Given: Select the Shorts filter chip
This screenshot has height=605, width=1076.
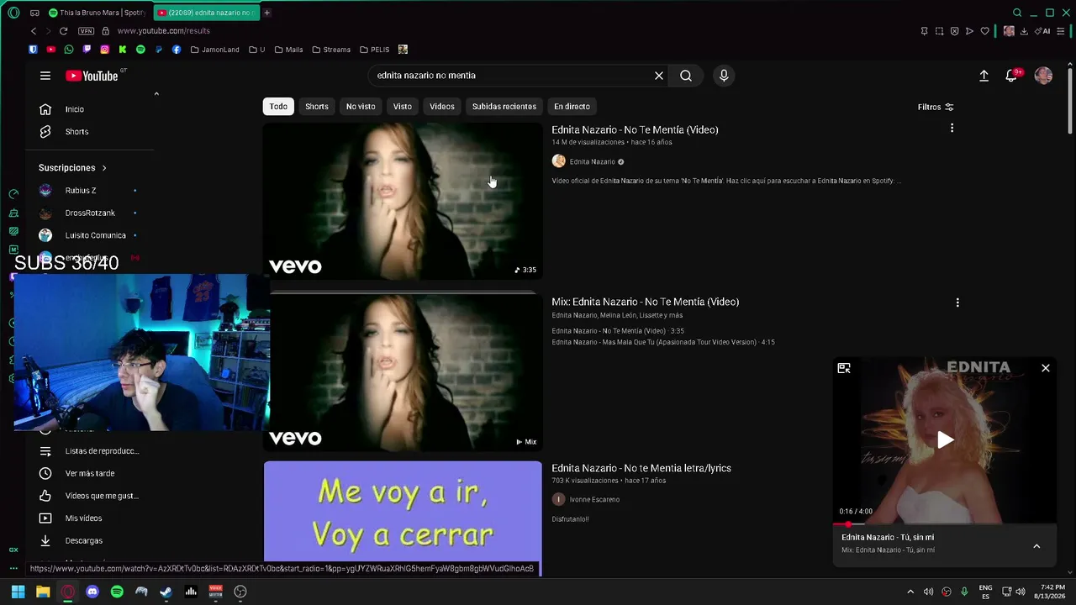Looking at the screenshot, I should [x=317, y=107].
